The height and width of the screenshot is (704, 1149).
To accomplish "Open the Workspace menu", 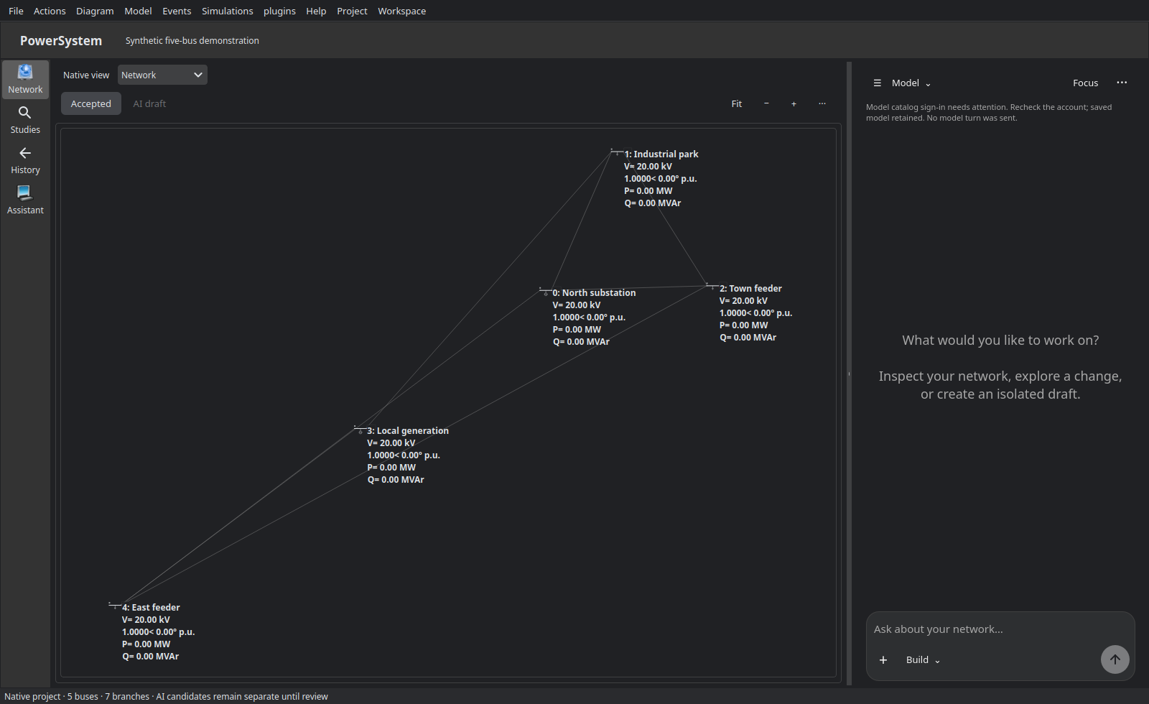I will (x=402, y=11).
